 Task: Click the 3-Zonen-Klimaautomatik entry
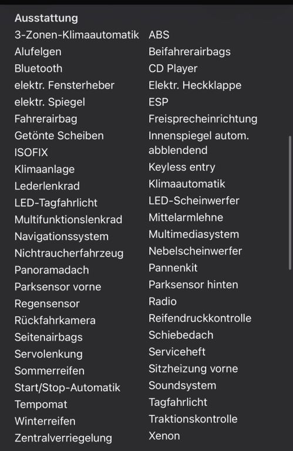tap(77, 35)
